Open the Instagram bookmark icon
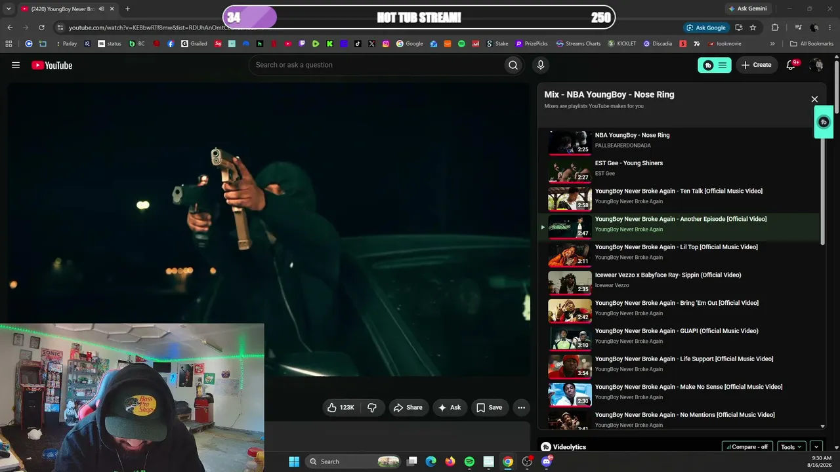The width and height of the screenshot is (840, 472). (x=386, y=44)
